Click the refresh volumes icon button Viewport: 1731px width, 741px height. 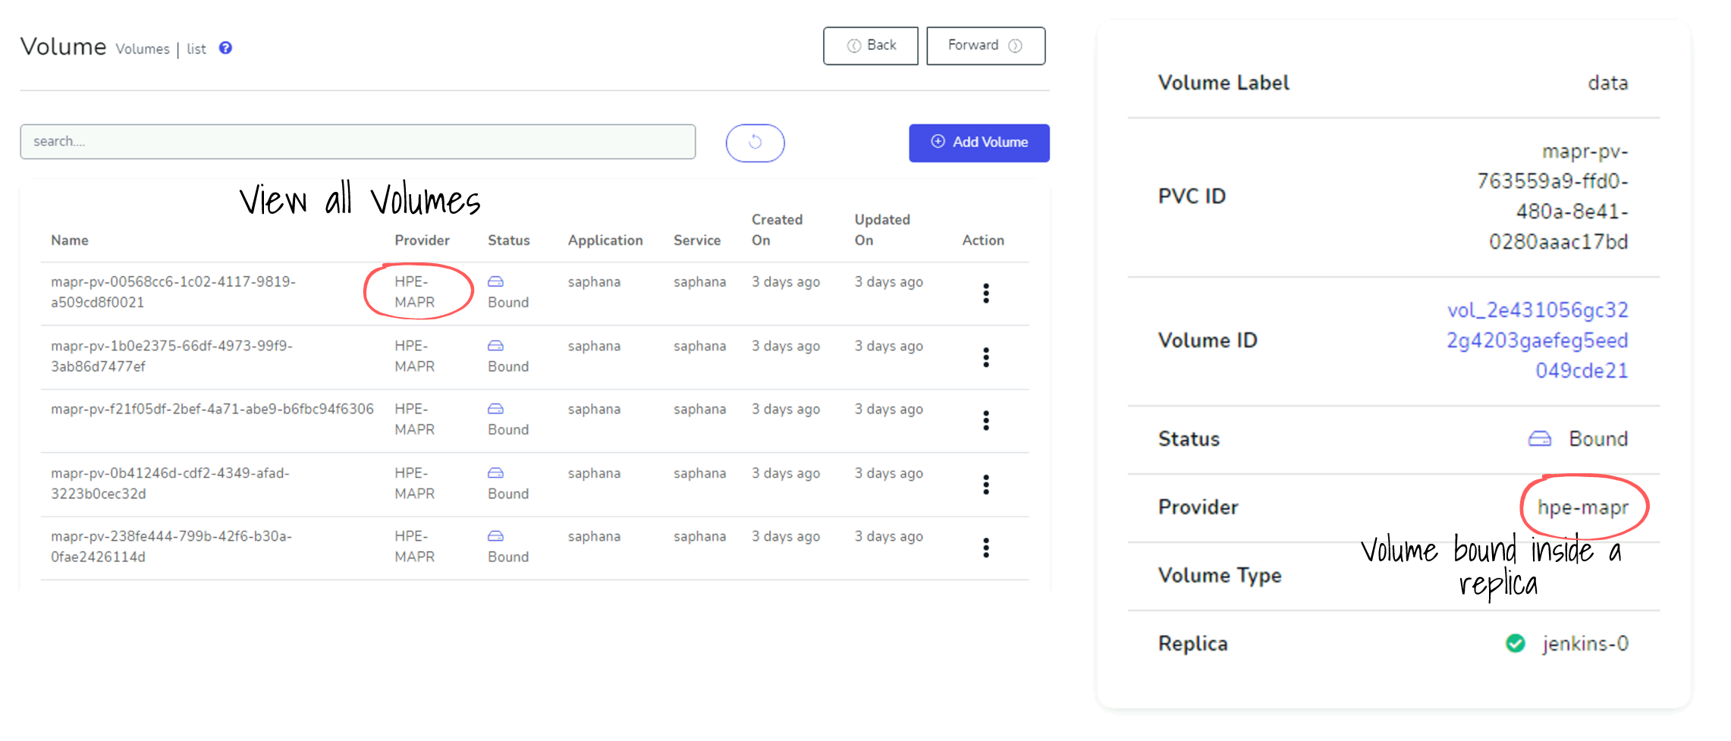point(755,143)
